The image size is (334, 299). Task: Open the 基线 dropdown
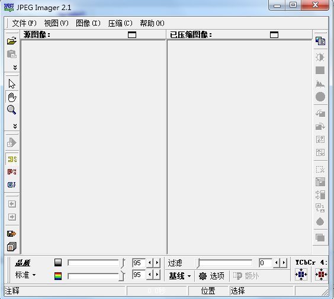180,276
